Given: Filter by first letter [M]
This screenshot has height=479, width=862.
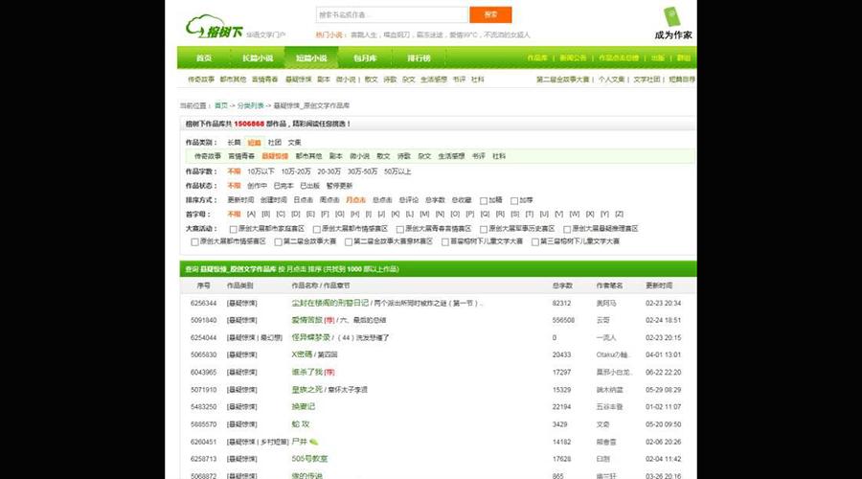Looking at the screenshot, I should point(424,214).
